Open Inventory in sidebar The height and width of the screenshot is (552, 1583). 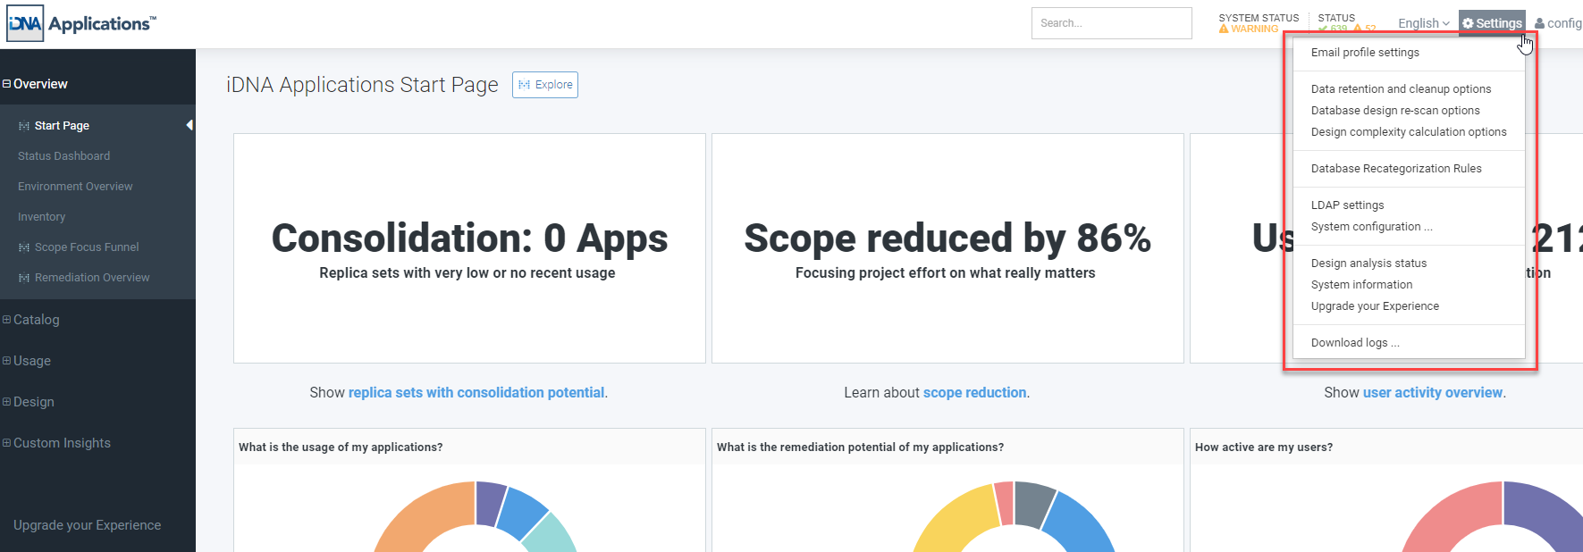click(42, 217)
